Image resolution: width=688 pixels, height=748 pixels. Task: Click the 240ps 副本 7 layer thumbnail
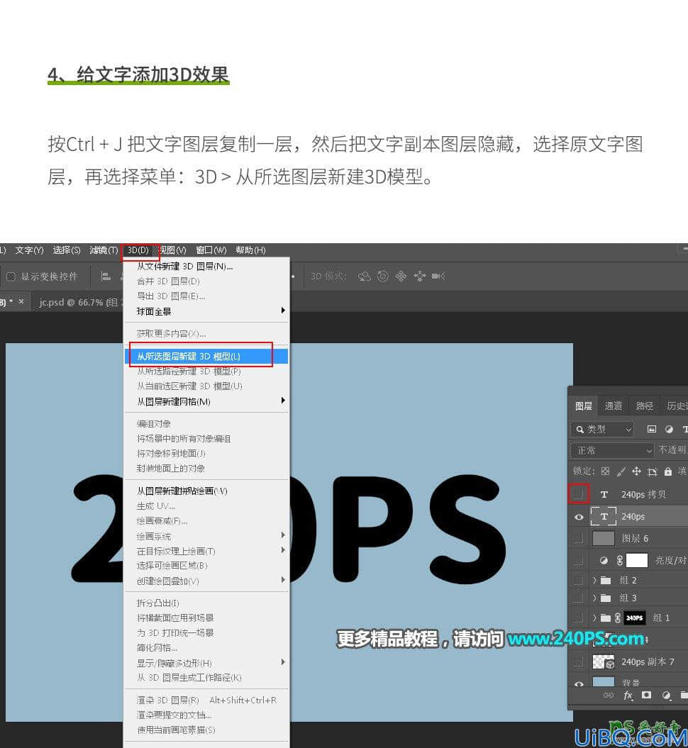point(603,662)
